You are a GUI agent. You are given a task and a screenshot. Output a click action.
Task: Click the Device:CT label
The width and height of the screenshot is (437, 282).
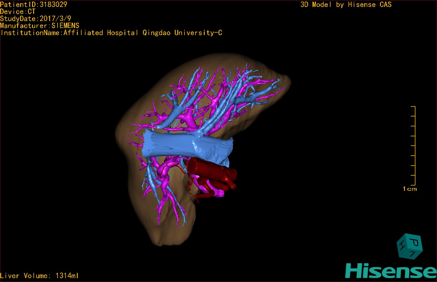pyautogui.click(x=18, y=12)
